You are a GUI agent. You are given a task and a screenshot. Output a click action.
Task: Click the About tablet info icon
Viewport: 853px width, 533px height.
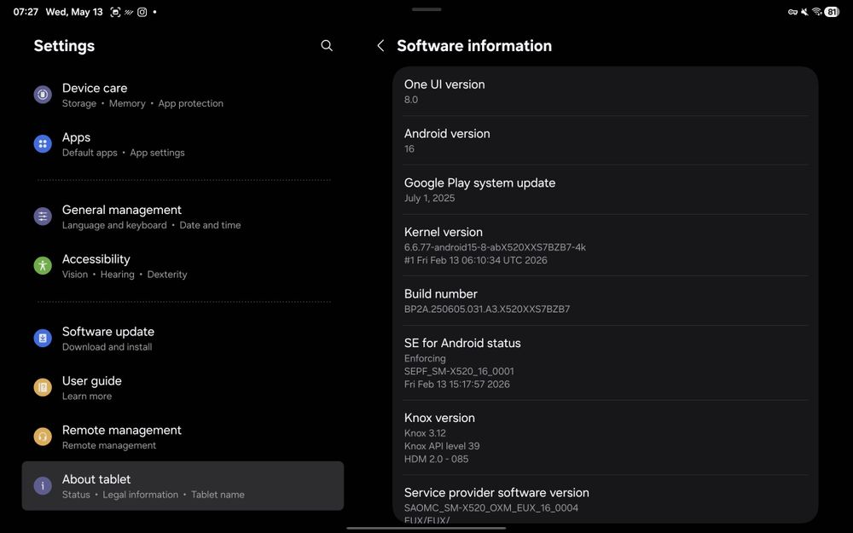pos(43,486)
